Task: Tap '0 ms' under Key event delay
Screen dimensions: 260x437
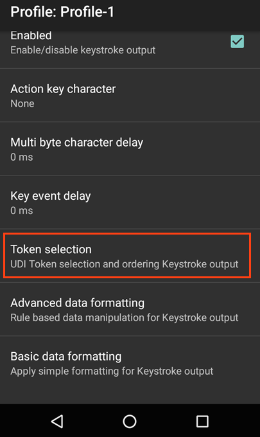Action: 21,211
